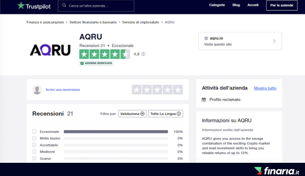Click the Profilo reclamato text

click(225, 100)
